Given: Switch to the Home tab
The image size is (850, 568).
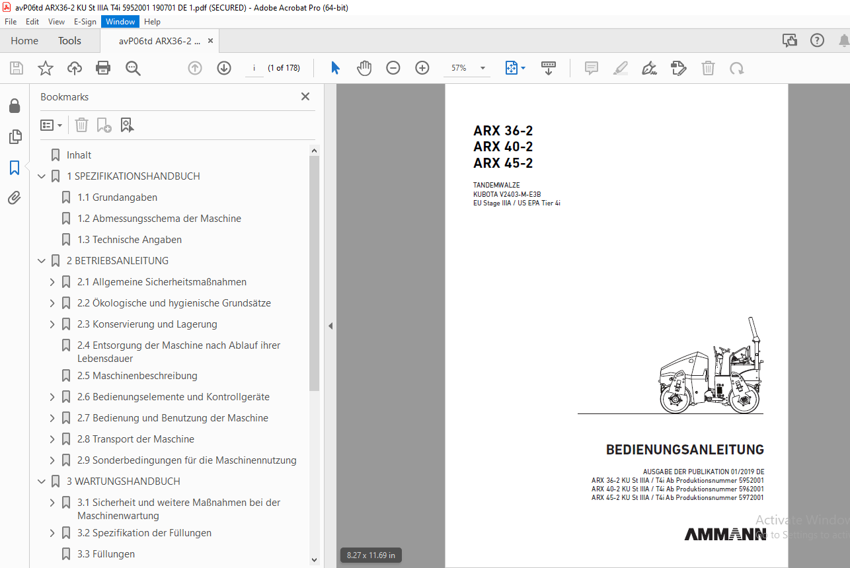Looking at the screenshot, I should (x=24, y=41).
